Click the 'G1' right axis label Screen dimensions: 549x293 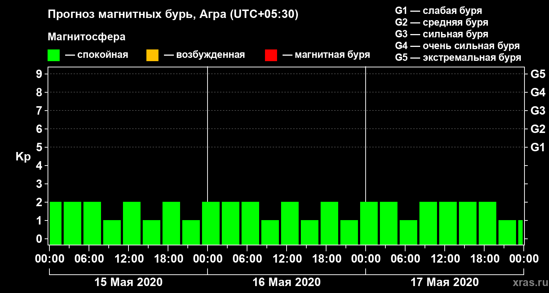point(538,147)
